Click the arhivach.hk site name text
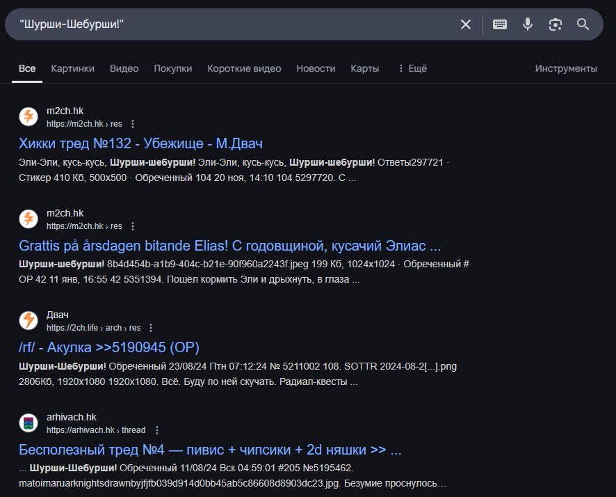This screenshot has width=616, height=497. coord(72,417)
